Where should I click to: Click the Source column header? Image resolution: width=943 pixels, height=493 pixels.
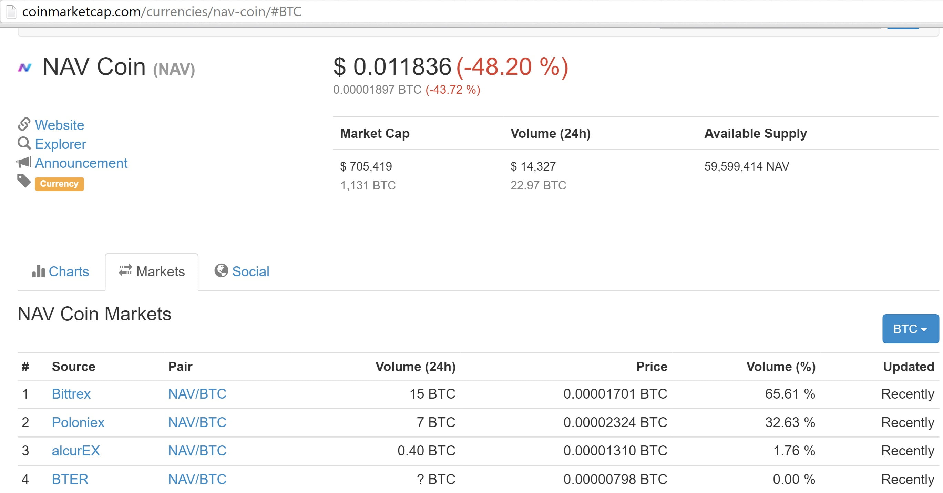tap(74, 366)
